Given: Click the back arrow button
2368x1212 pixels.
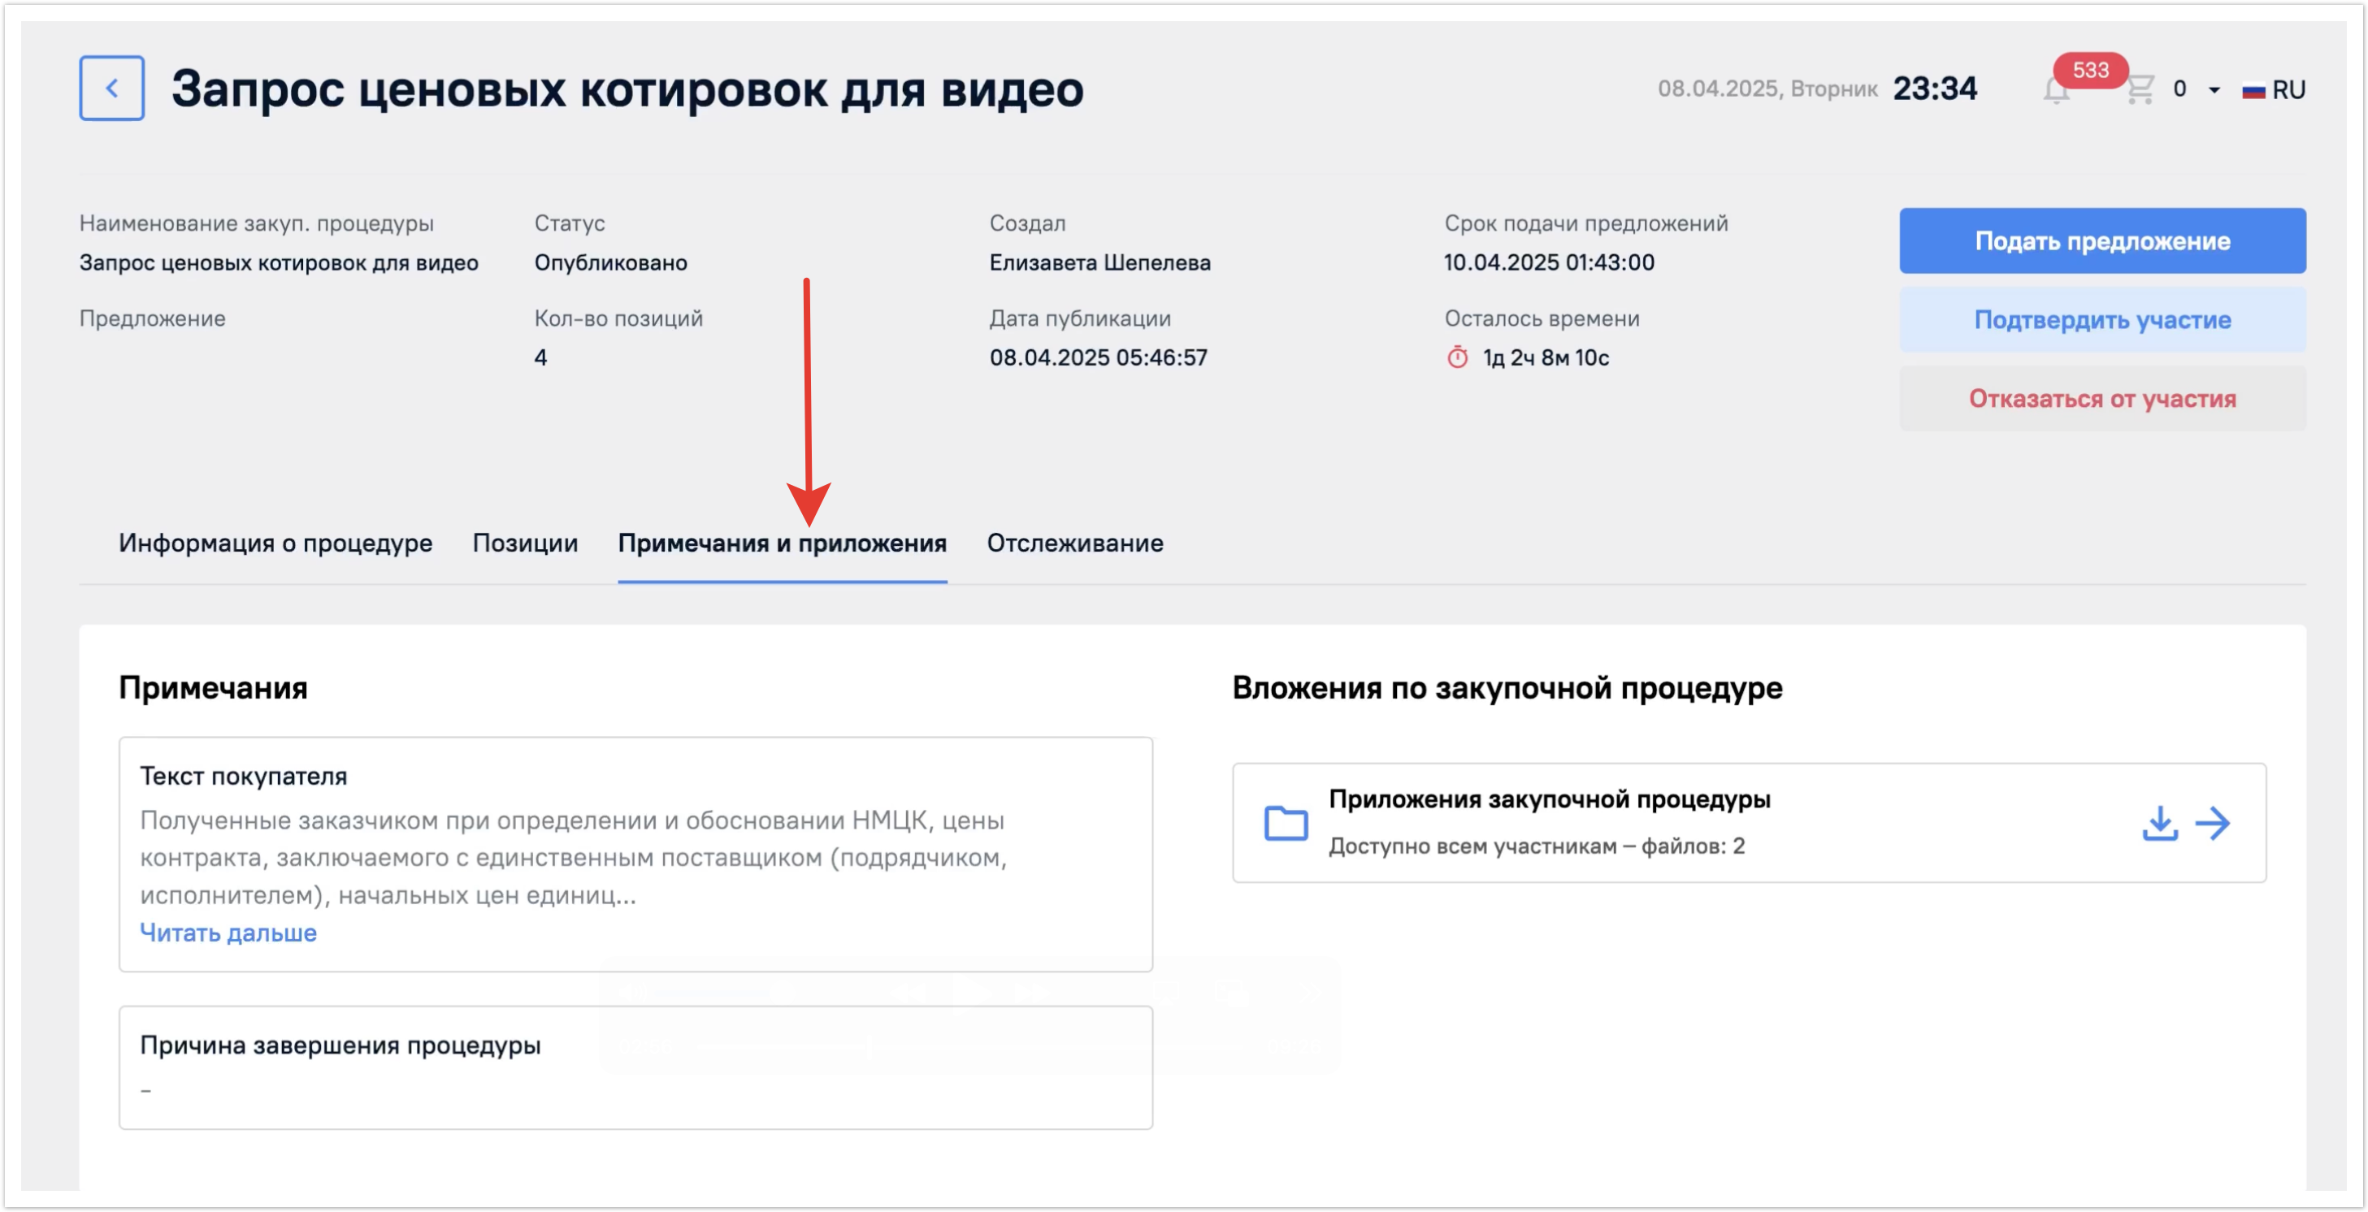Looking at the screenshot, I should (x=111, y=89).
